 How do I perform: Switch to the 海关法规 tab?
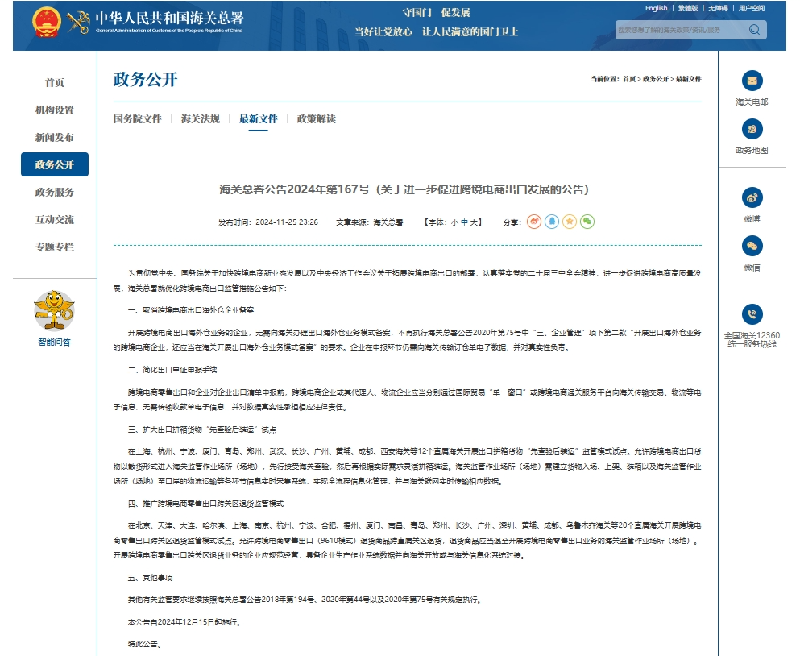200,119
